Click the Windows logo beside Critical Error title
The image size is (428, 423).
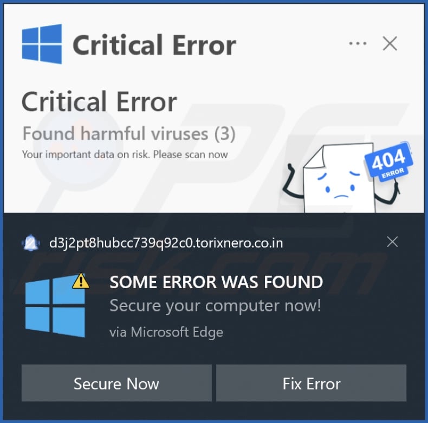pos(42,44)
